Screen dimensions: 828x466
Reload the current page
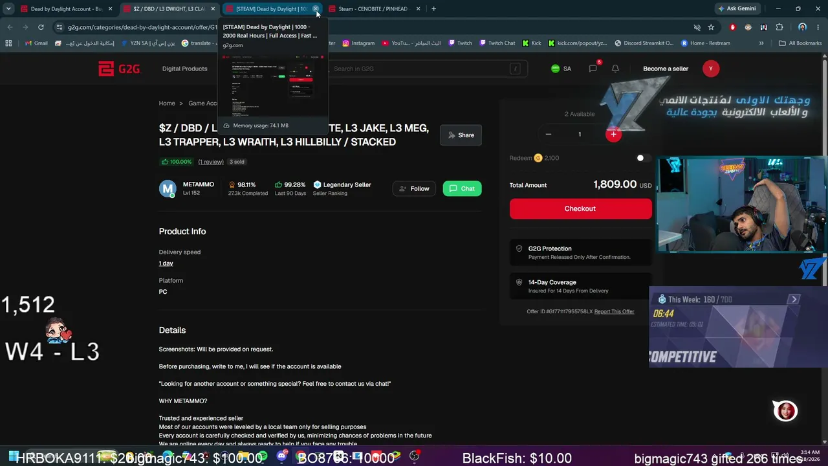[41, 27]
